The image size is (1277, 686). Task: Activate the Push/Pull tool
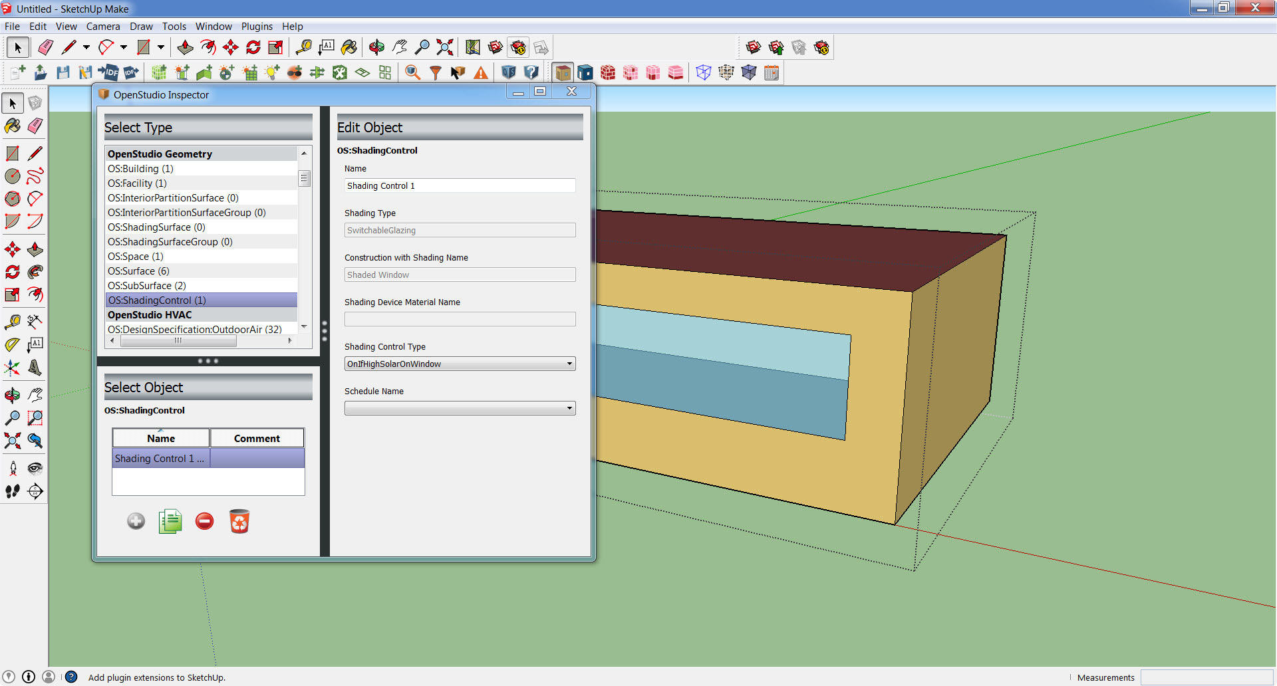[x=186, y=47]
